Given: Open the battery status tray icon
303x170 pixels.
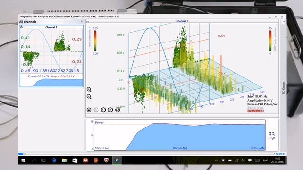Looking at the screenshot, I should coord(230,161).
